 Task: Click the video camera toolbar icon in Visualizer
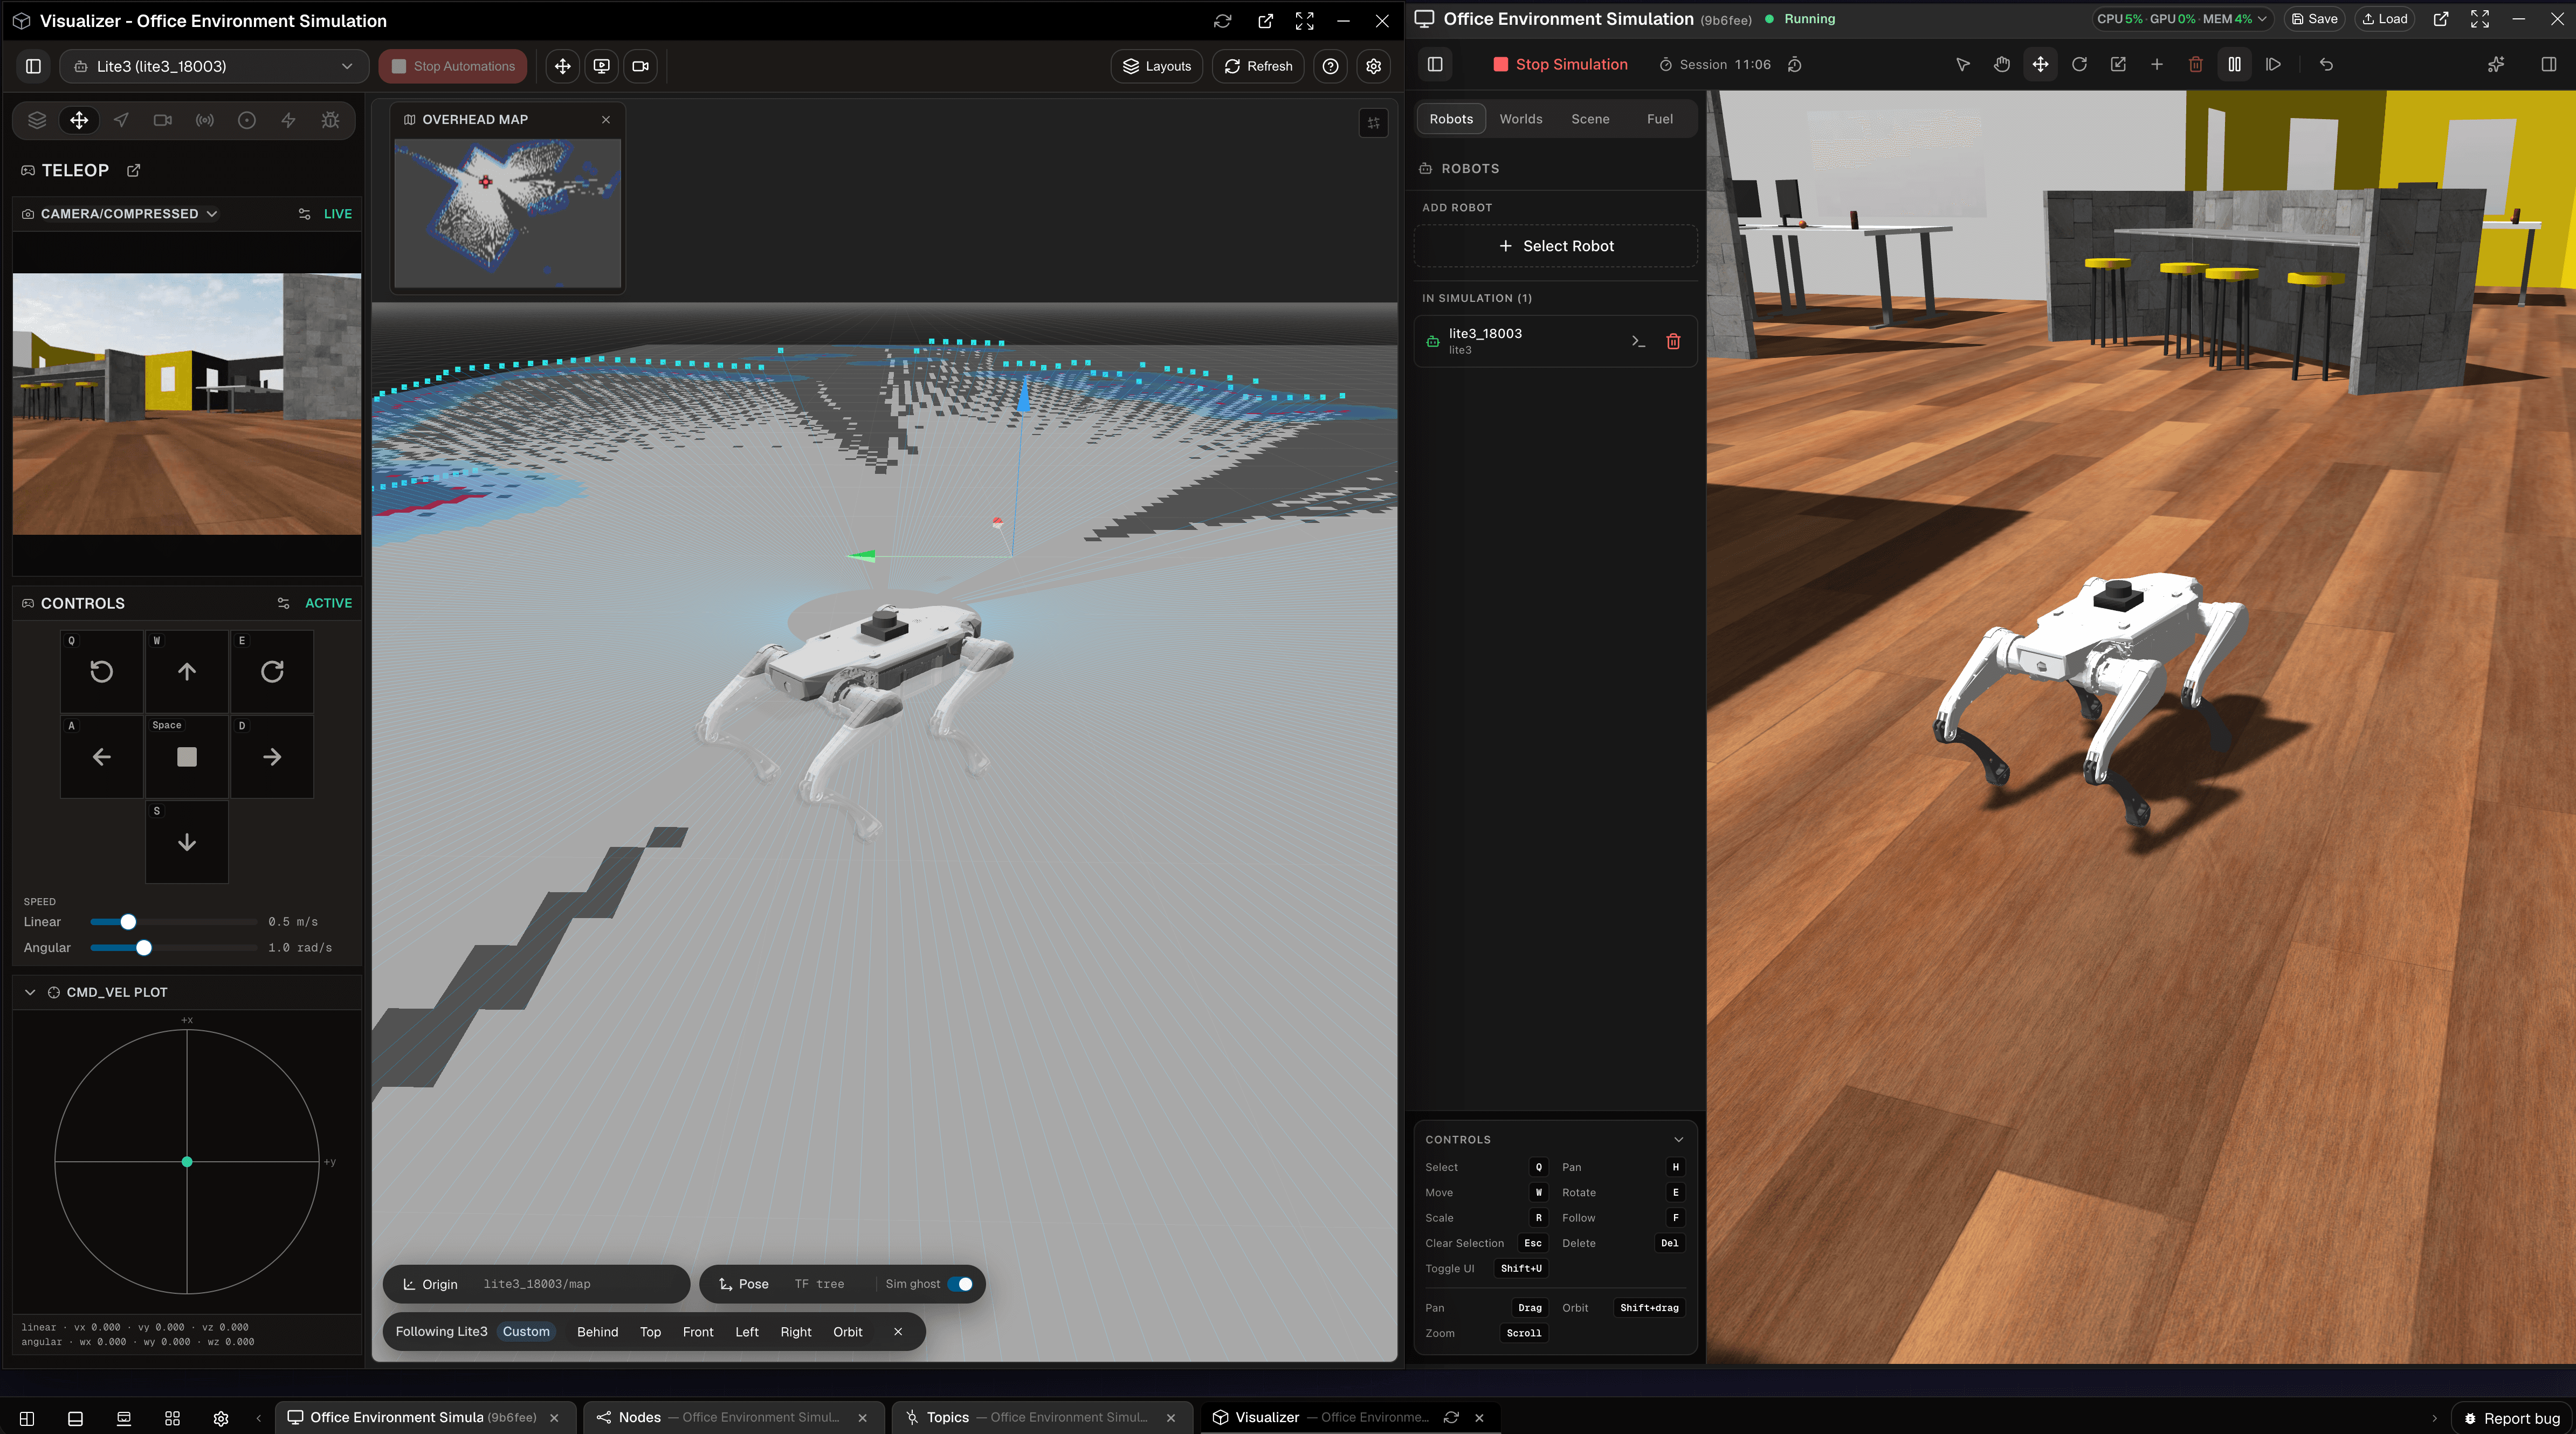pos(641,66)
